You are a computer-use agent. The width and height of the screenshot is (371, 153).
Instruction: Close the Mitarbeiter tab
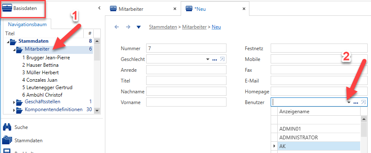coord(175,9)
